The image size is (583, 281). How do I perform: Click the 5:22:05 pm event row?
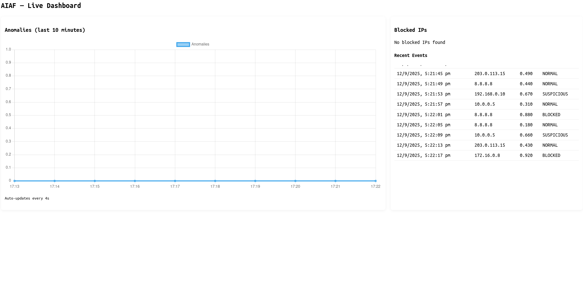coord(486,125)
